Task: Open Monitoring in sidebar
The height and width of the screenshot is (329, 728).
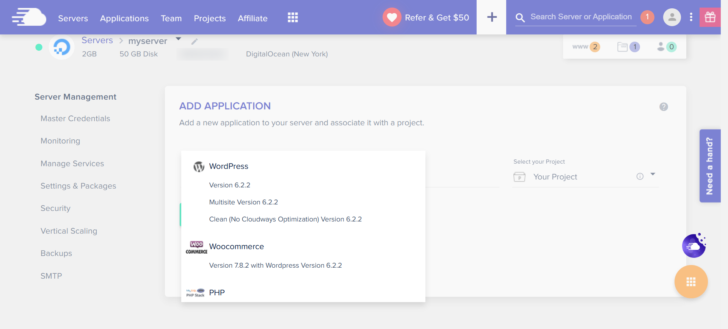Action: [x=60, y=141]
